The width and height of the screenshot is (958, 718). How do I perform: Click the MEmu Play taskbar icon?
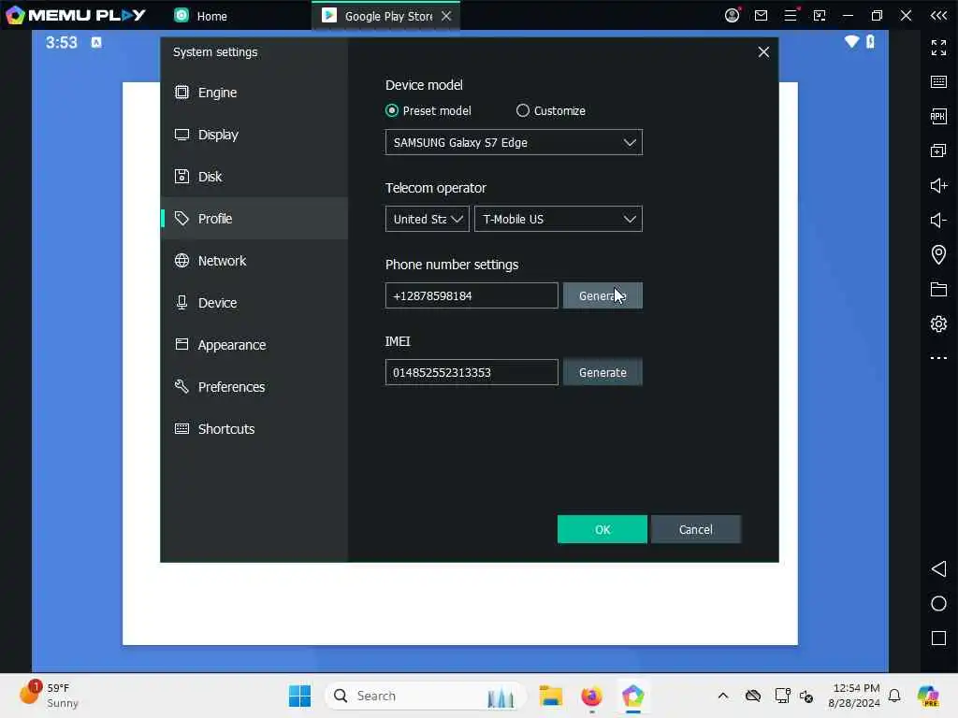(633, 696)
